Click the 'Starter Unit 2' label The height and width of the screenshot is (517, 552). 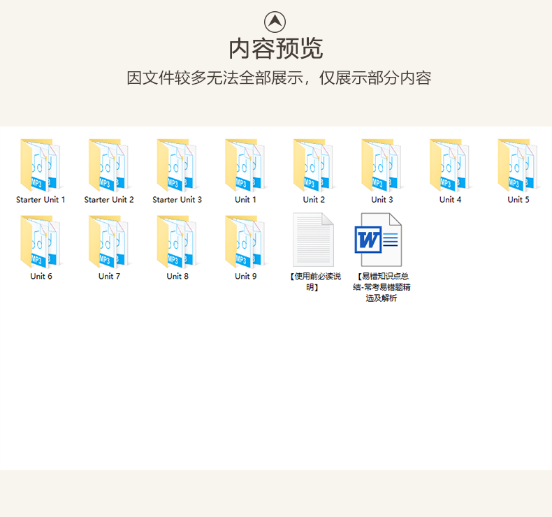(109, 200)
